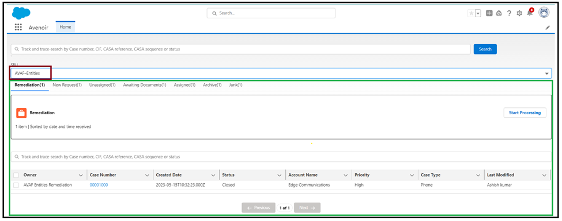Click the High priority cell

(359, 185)
